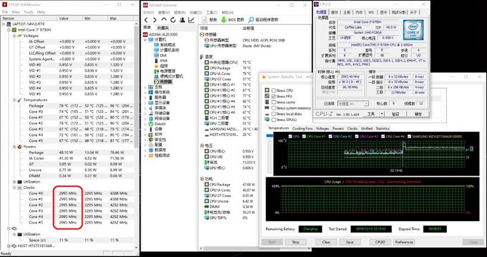Select 系统概述 in the AIDA64 tree
Viewport: 487px width, 257px height.
164,44
